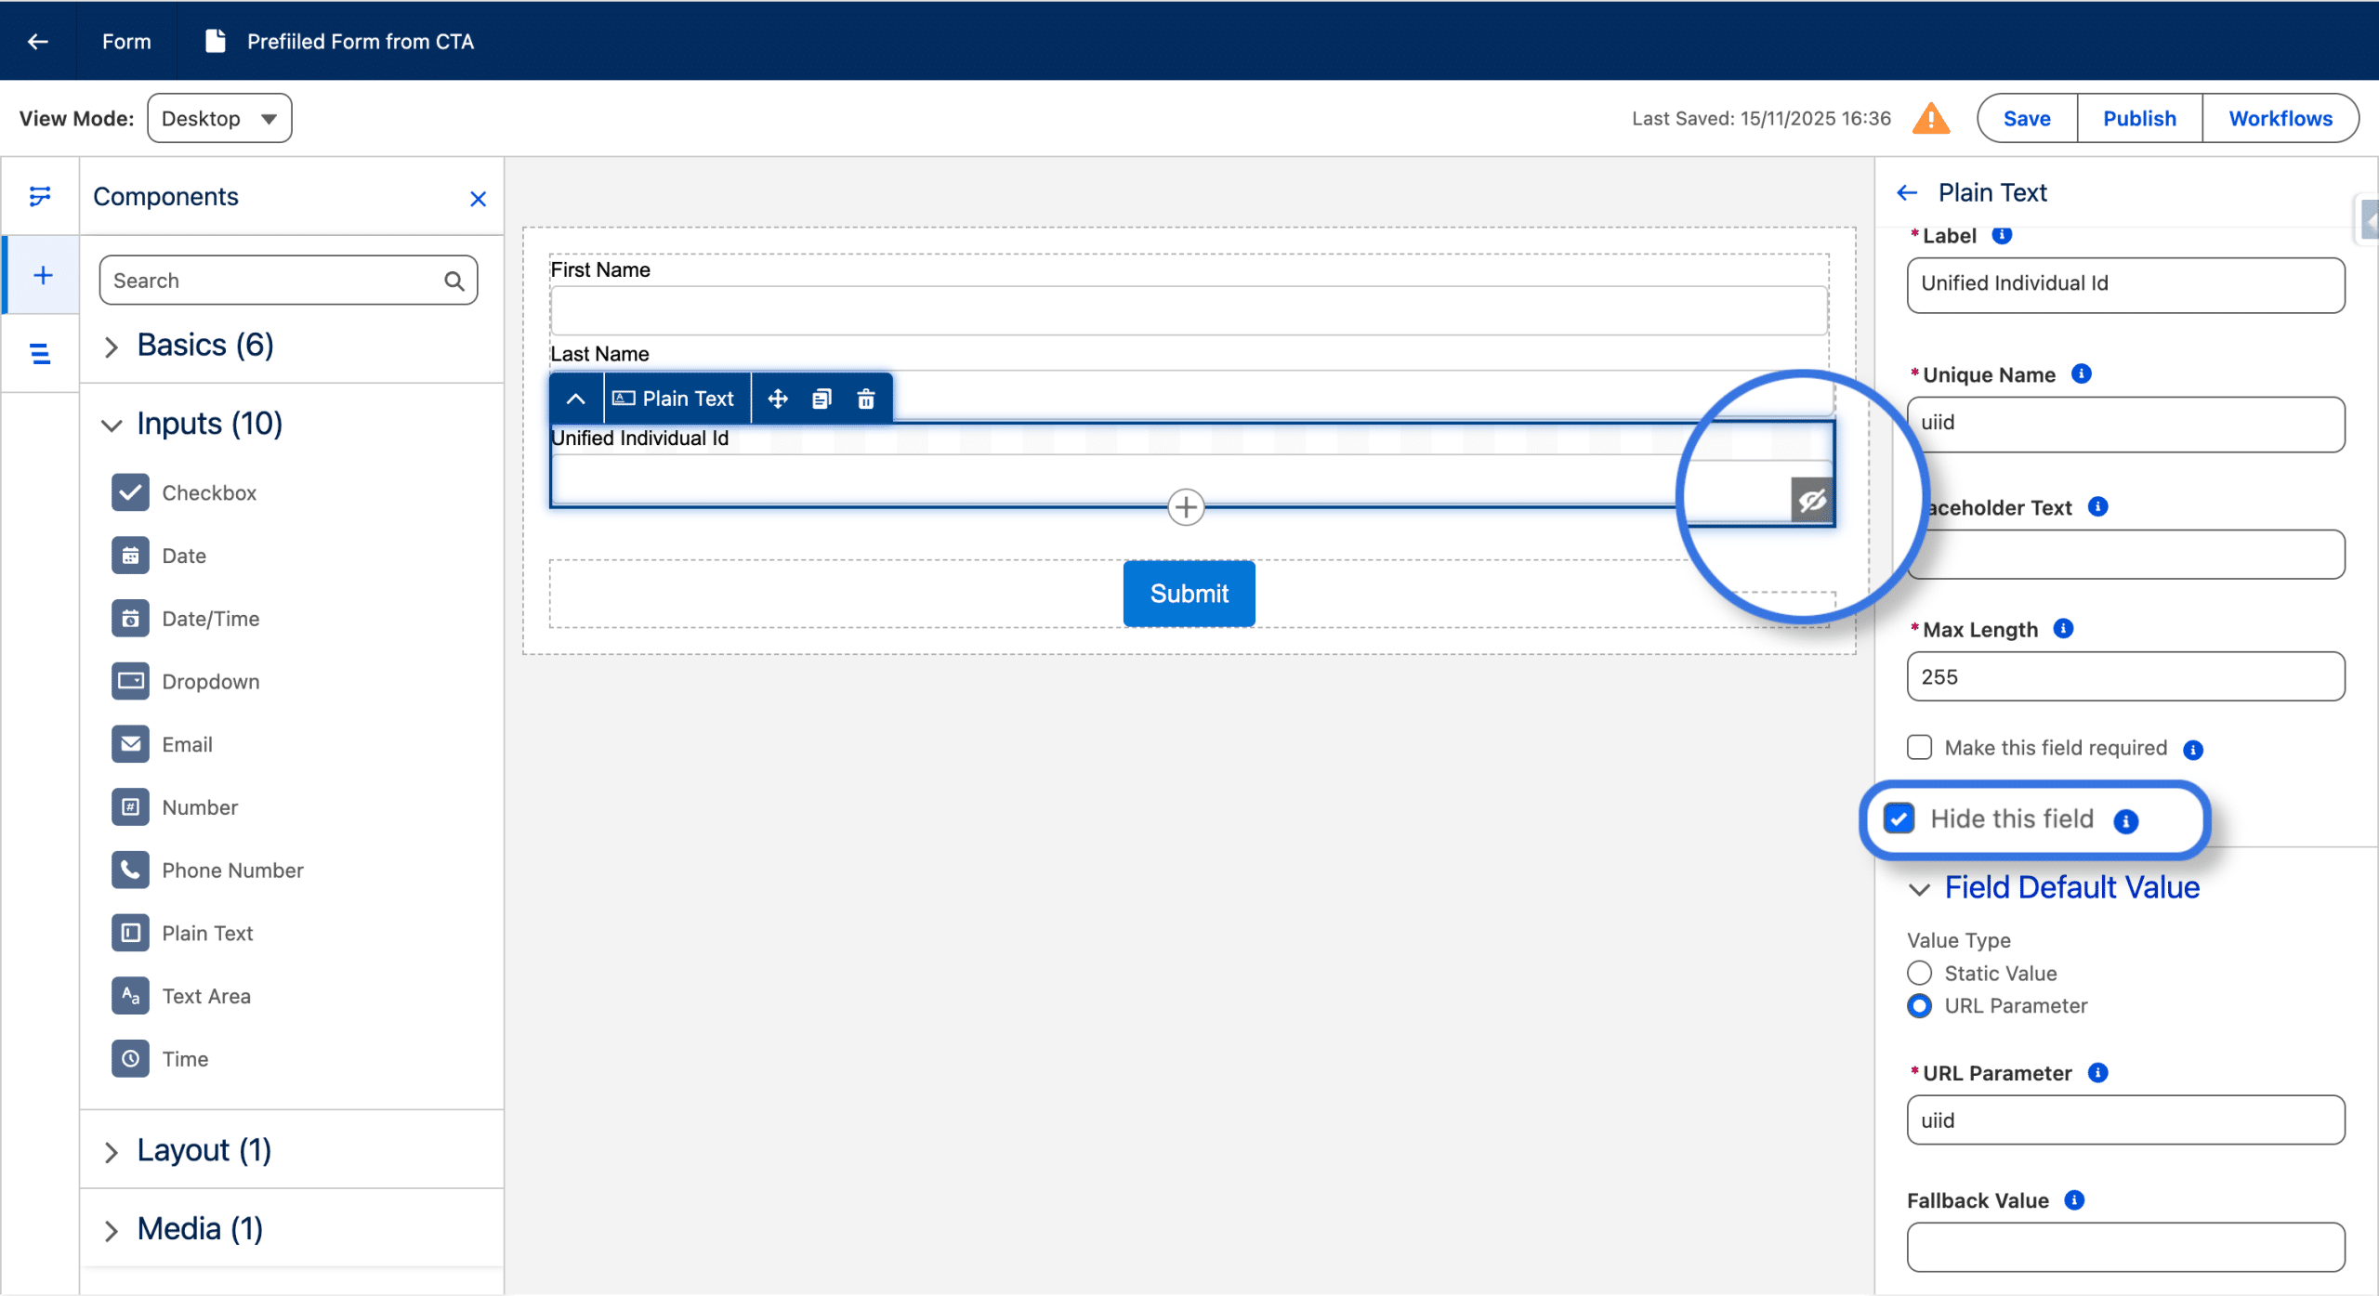Click the back arrow in the top header
This screenshot has width=2379, height=1296.
[38, 41]
